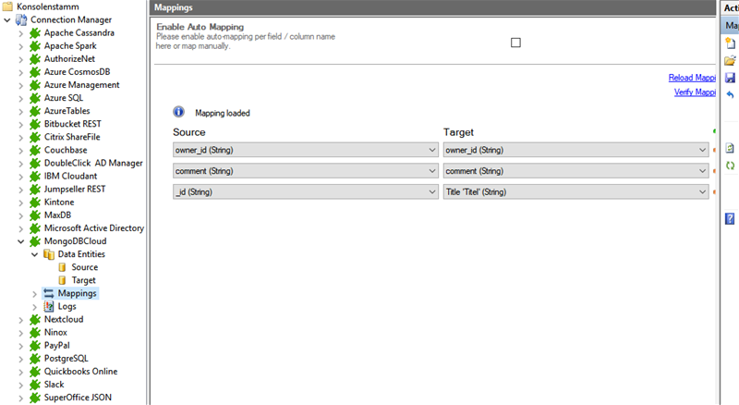Enable the Auto Mapping checkbox
739x405 pixels.
515,43
